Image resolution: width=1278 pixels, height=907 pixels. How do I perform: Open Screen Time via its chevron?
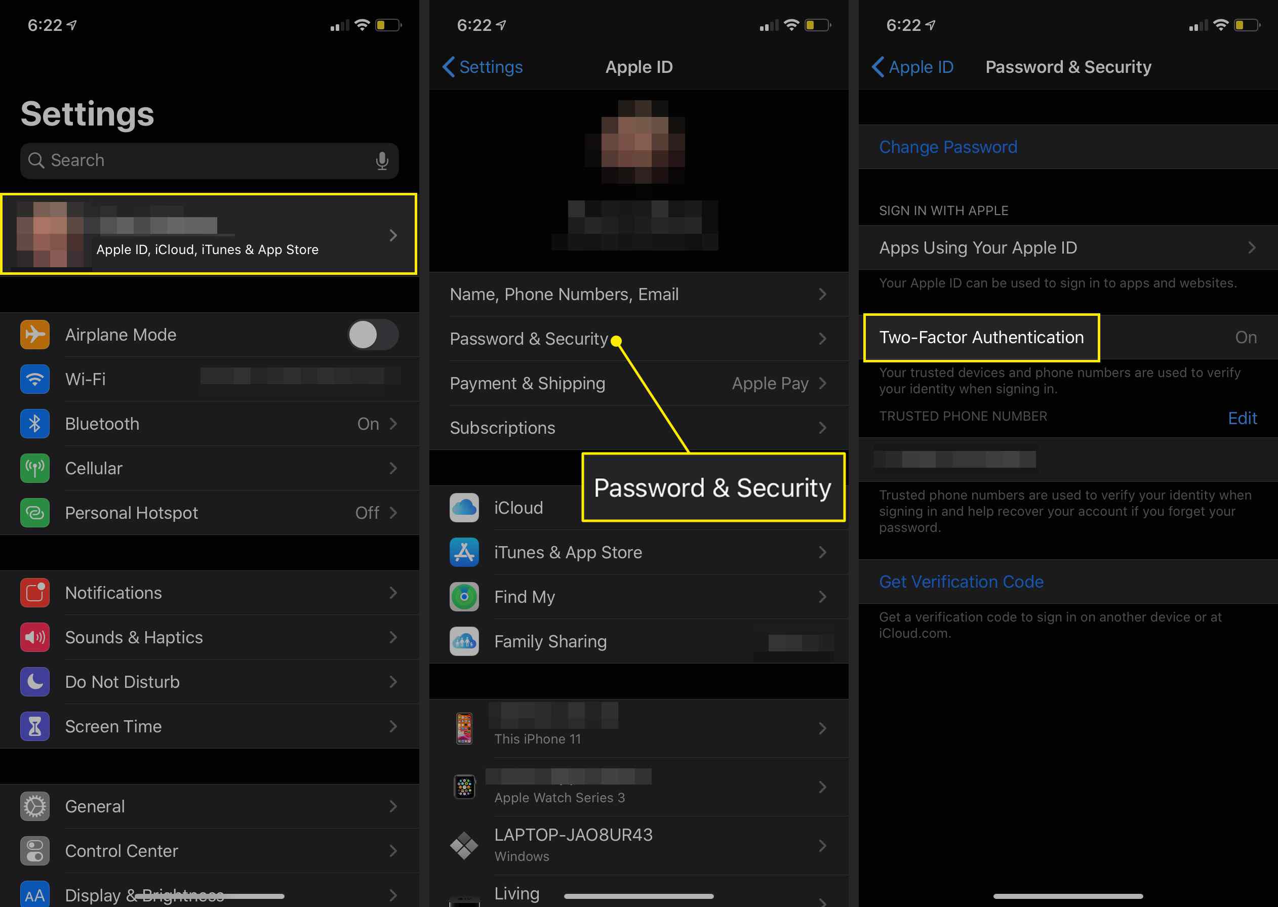(393, 726)
